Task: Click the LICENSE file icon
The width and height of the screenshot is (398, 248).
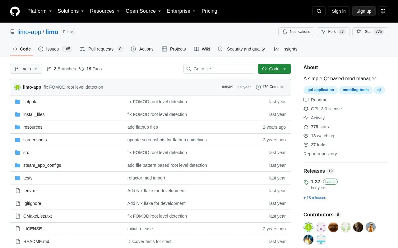Action: click(18, 229)
